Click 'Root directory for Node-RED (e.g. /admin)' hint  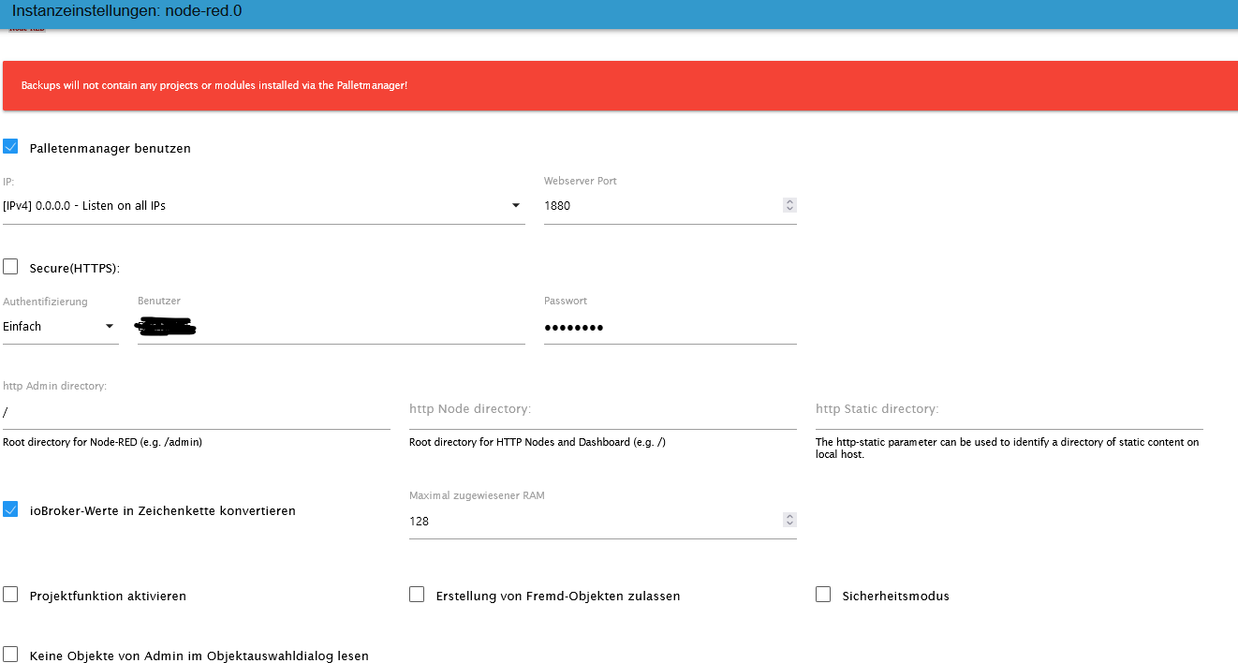tap(103, 442)
